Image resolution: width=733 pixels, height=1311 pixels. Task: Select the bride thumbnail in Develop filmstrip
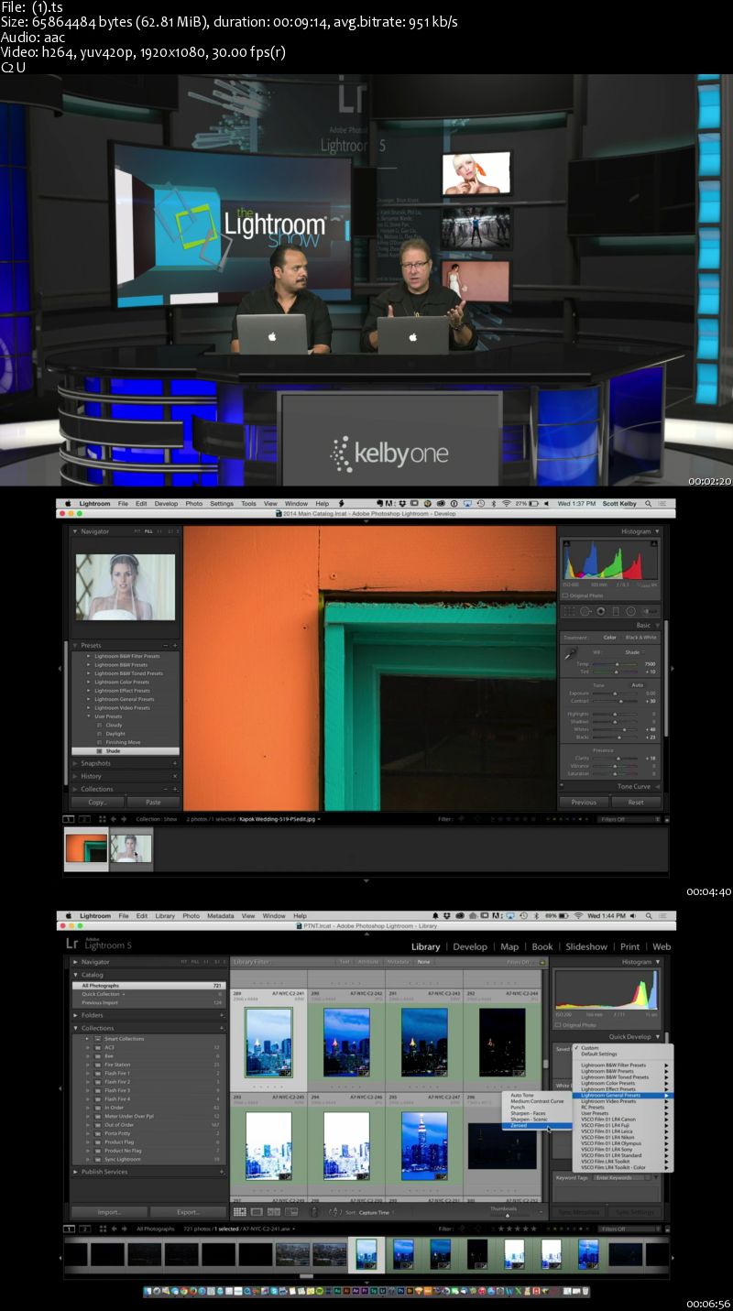(x=131, y=848)
